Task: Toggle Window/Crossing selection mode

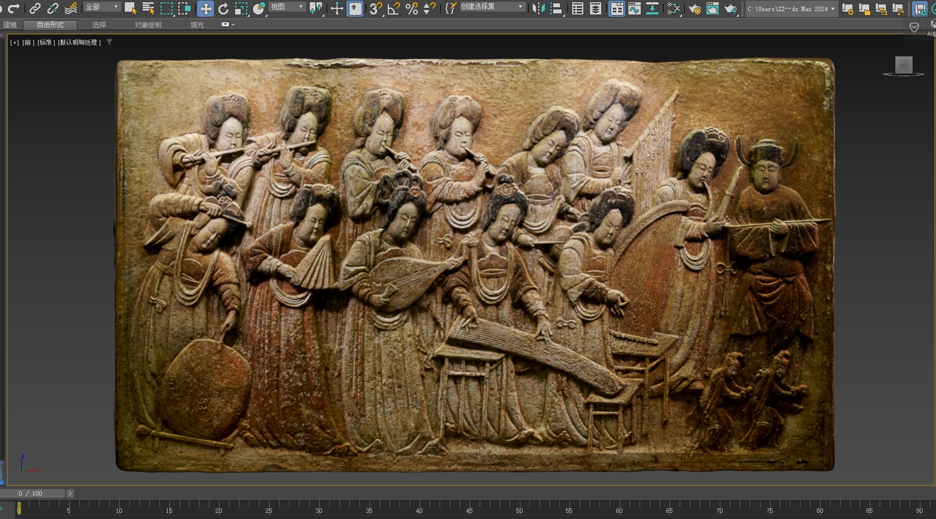Action: [x=184, y=8]
